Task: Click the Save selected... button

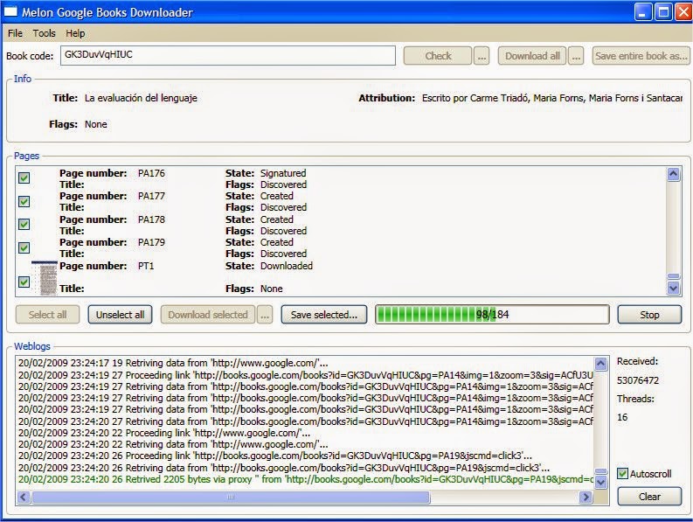Action: 324,315
